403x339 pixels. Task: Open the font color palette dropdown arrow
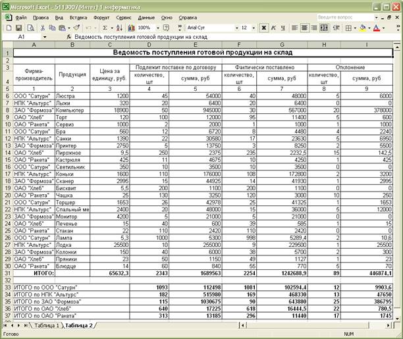tap(384, 28)
